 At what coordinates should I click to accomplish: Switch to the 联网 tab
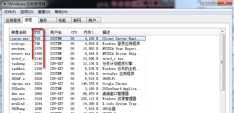(x=79, y=20)
